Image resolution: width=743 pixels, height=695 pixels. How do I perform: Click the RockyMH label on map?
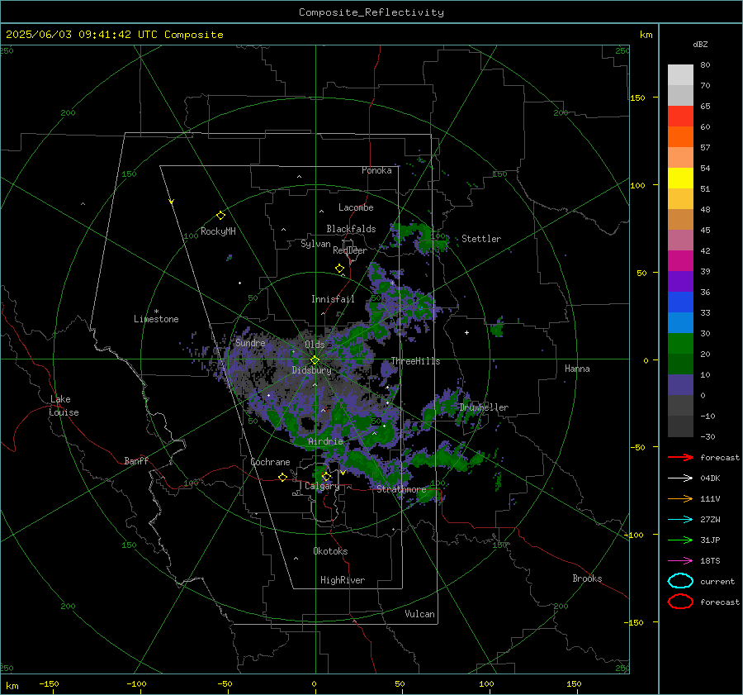[218, 231]
